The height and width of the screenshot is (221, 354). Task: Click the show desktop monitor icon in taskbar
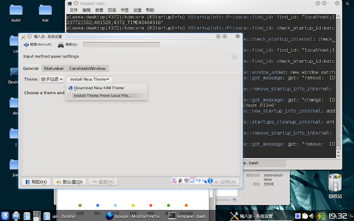click(x=16, y=216)
